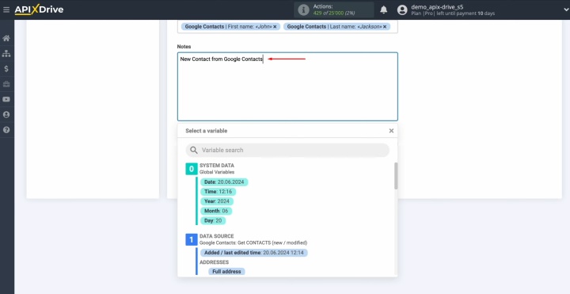570x294 pixels.
Task: Click the Google Contacts First name tag
Action: pyautogui.click(x=231, y=27)
